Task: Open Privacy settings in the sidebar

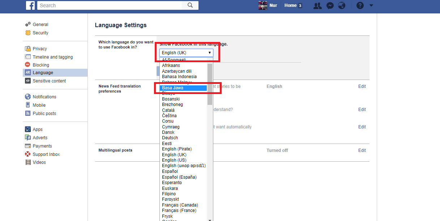Action: [x=40, y=49]
